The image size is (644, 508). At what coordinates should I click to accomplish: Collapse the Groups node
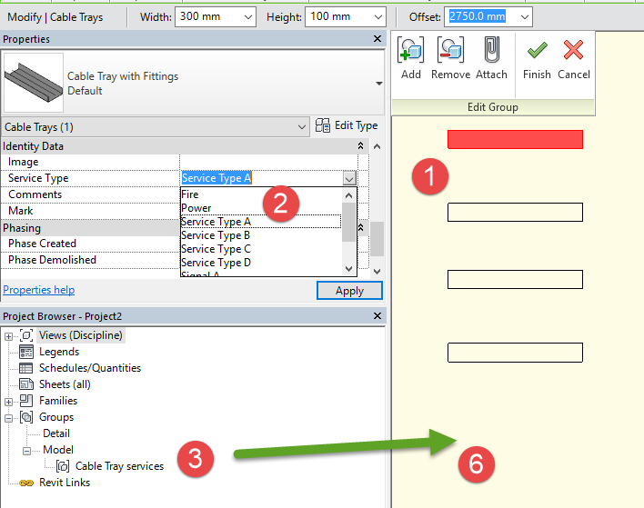tap(8, 418)
